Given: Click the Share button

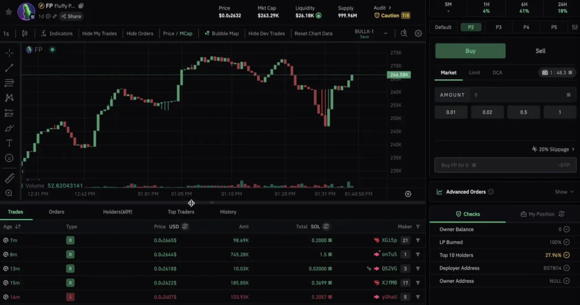Looking at the screenshot, I should 71,16.
